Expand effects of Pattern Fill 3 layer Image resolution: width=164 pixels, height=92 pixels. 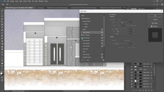tap(153, 75)
